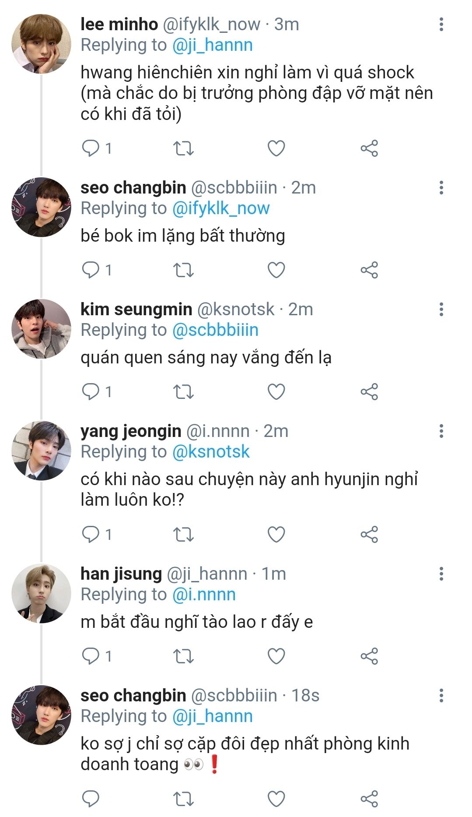Reply to lee minho's tweet

coord(91,148)
